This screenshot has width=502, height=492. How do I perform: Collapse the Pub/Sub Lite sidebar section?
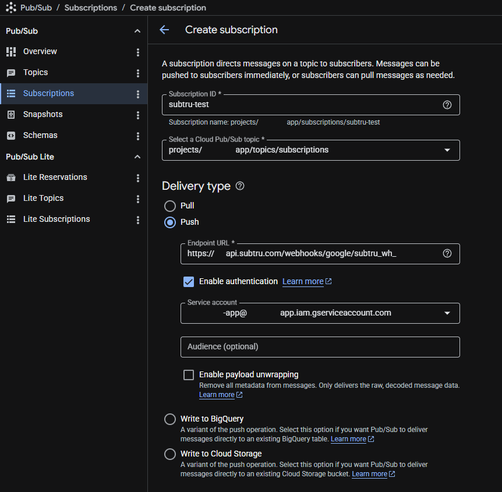tap(137, 157)
